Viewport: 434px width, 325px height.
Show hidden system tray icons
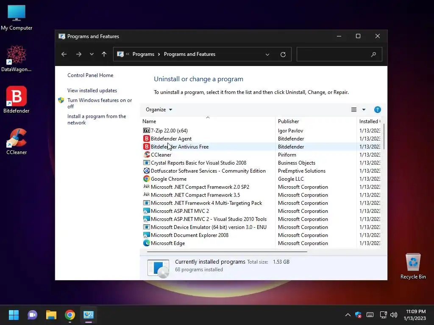coord(348,315)
